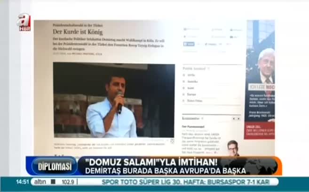Click the 'Kommentar' section heading

(x=191, y=118)
